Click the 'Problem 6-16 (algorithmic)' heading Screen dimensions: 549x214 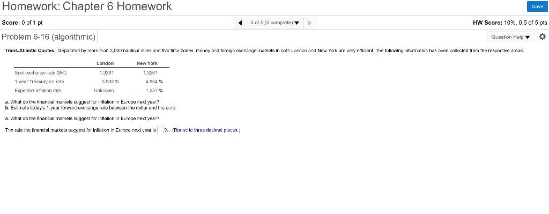click(x=49, y=37)
